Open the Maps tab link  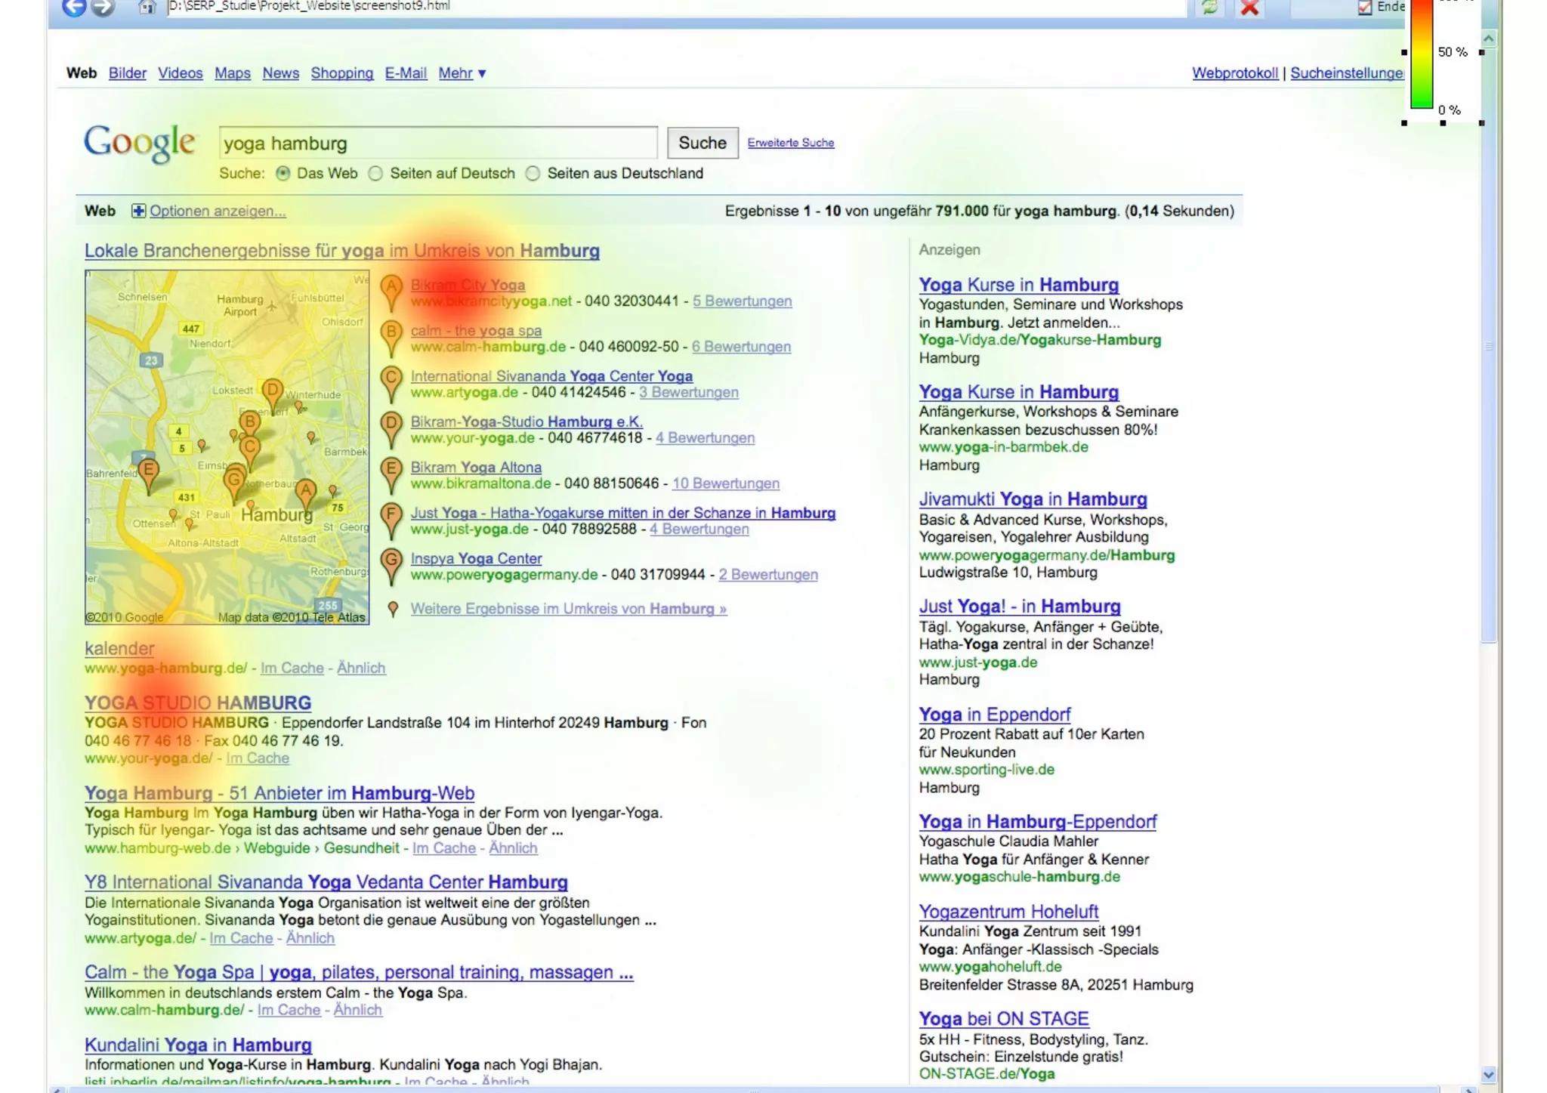pos(232,73)
